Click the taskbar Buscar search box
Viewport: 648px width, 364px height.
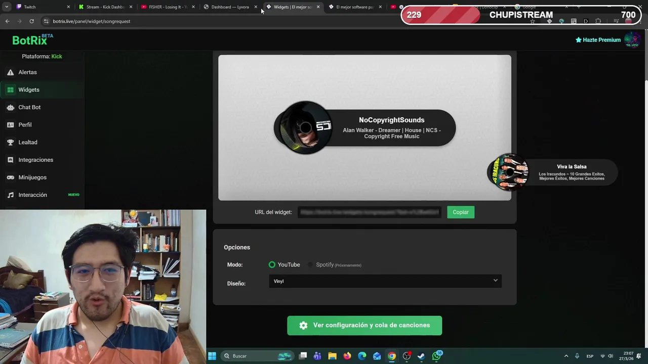coord(259,356)
